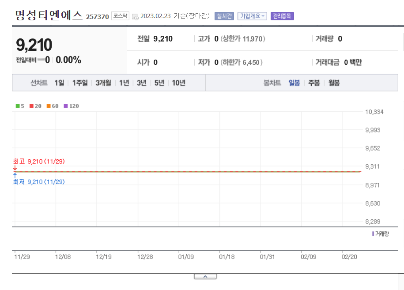Click the 0.00% change rate value
Viewport: 404px width, 290px height.
(68, 60)
